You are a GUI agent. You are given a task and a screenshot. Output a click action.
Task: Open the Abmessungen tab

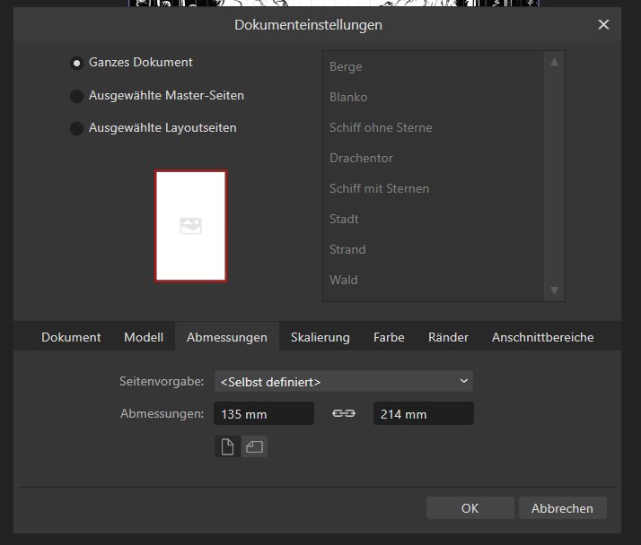pos(227,337)
